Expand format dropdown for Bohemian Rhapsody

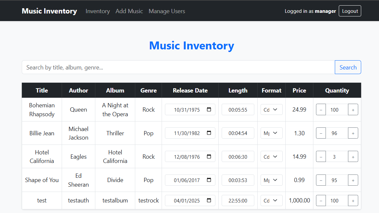[271, 110]
